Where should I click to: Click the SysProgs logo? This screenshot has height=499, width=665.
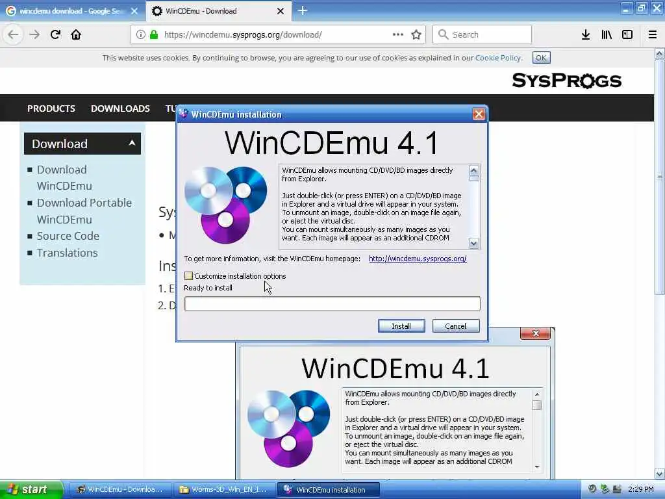pyautogui.click(x=566, y=80)
